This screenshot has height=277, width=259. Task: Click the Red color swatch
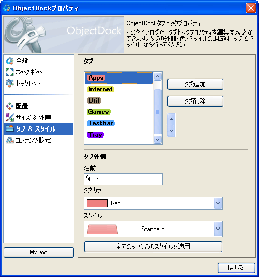(x=97, y=203)
